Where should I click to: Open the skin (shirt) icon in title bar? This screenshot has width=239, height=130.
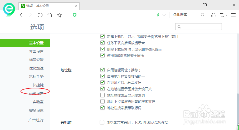click(x=205, y=5)
